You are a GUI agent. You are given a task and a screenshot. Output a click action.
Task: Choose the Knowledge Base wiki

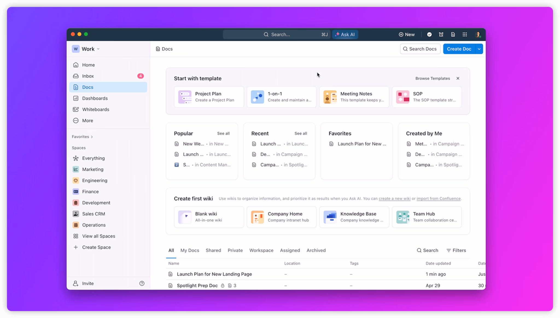click(x=354, y=217)
